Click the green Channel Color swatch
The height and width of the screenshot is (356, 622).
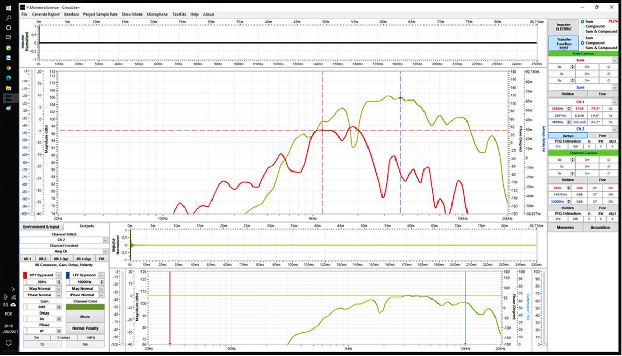tap(85, 307)
